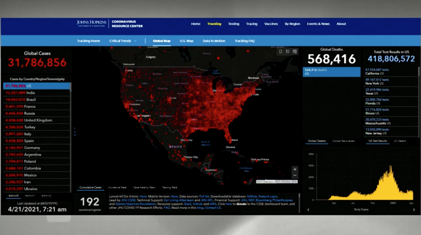Zoom out with the map minus button
Viewport: 421px width, 235px height.
click(x=295, y=175)
